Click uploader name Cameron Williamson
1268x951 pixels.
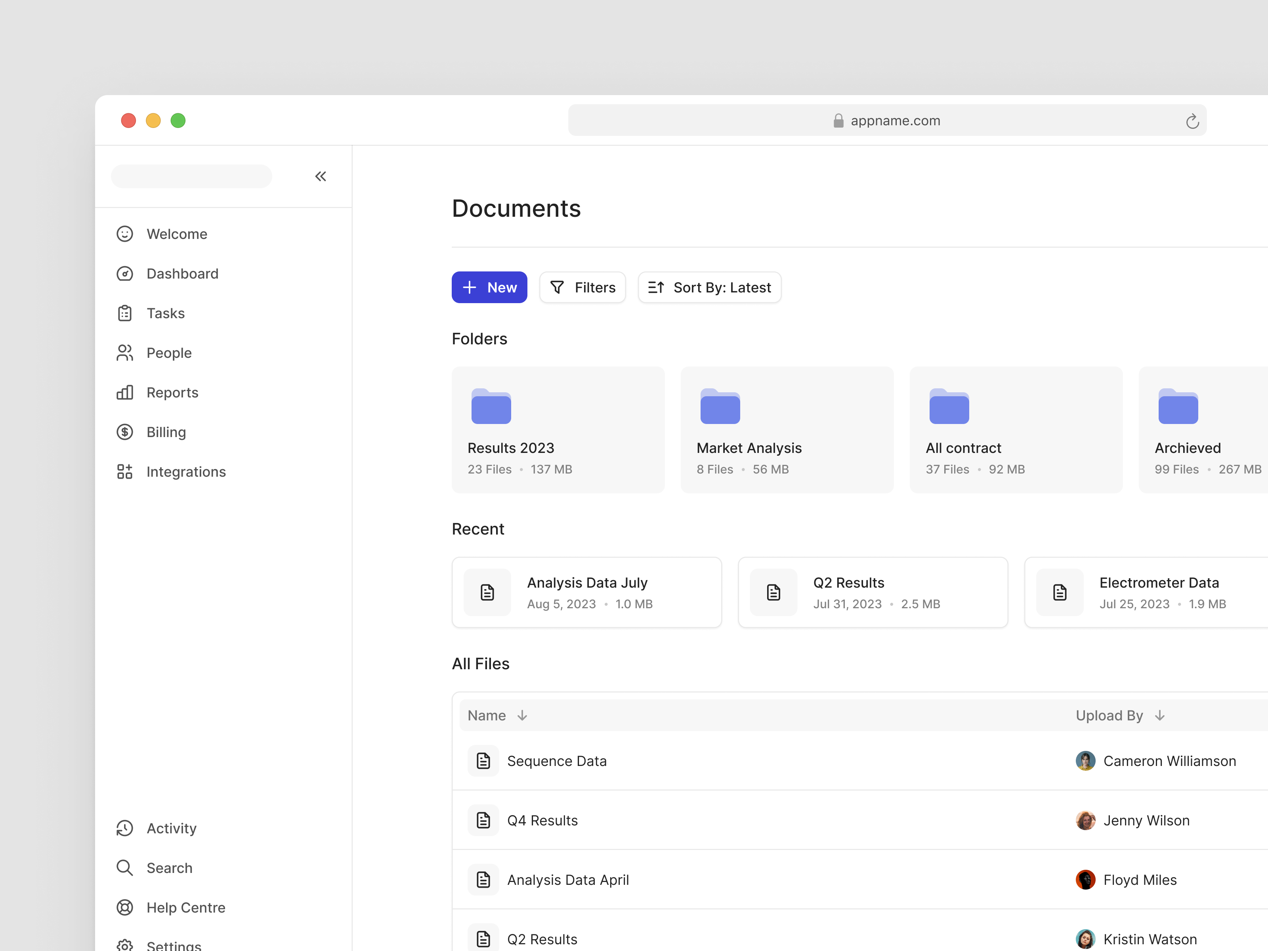tap(1169, 761)
